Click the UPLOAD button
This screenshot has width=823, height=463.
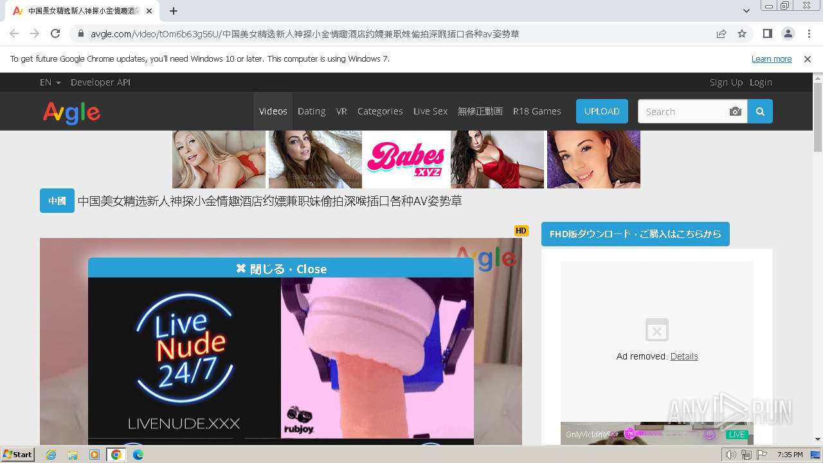click(x=602, y=111)
